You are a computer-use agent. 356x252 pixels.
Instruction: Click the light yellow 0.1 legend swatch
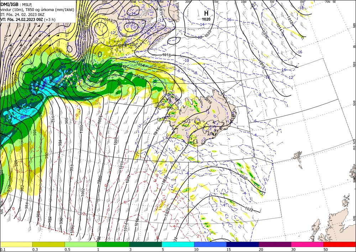click(16, 244)
